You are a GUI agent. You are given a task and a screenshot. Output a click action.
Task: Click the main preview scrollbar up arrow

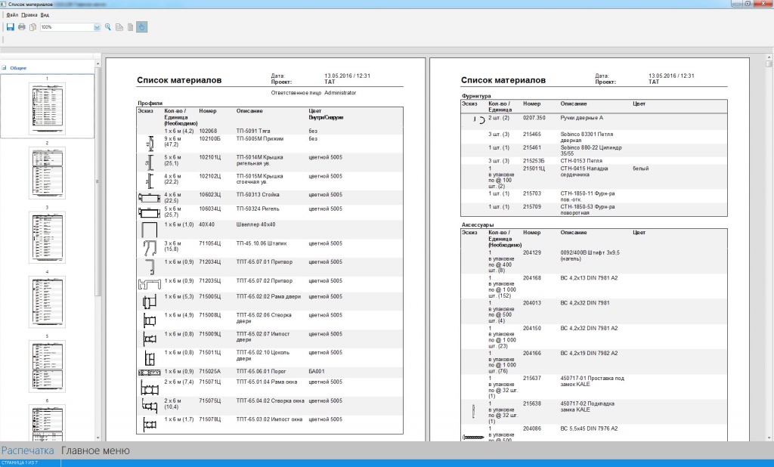pos(769,57)
